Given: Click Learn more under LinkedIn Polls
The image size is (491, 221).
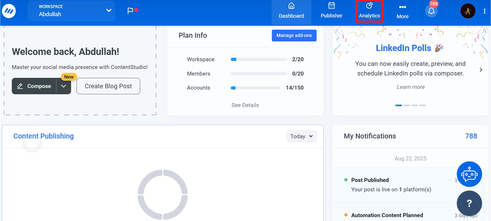Looking at the screenshot, I should (411, 87).
